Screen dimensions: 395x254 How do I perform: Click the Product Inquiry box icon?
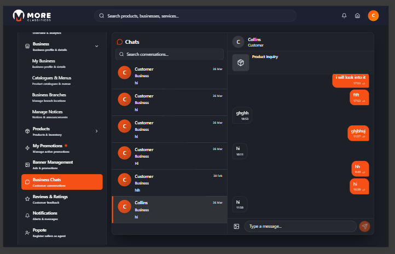[x=240, y=63]
